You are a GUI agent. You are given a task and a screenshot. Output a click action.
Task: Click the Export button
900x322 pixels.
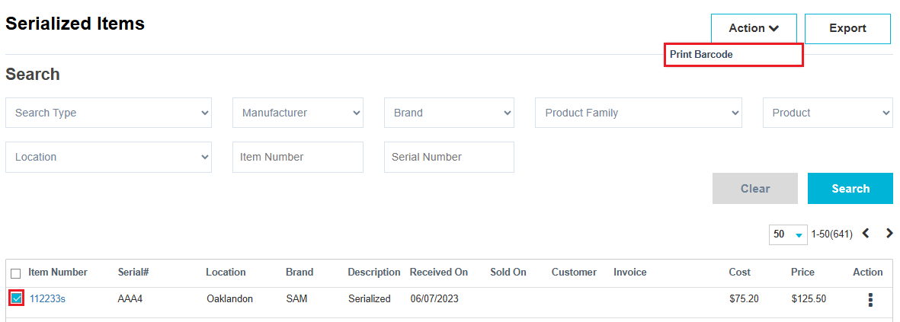click(x=847, y=28)
